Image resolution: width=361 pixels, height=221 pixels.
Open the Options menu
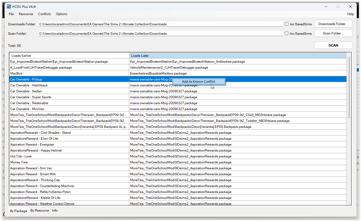coord(61,14)
